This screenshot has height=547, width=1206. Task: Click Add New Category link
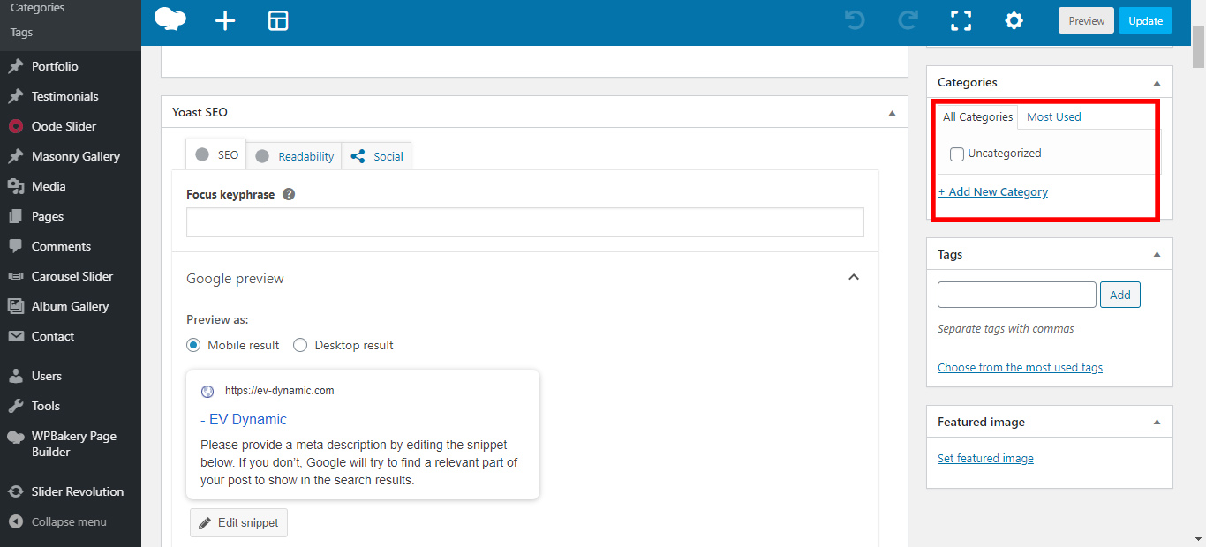993,191
